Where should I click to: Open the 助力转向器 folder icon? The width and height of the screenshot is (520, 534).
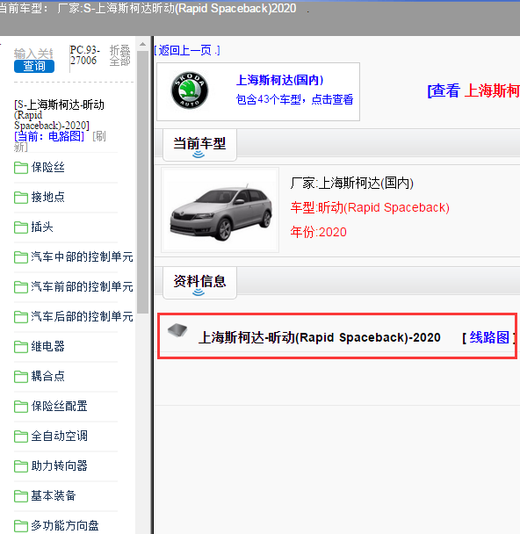(x=21, y=466)
